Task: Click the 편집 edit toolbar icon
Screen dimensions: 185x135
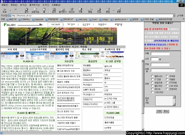Action: (x=108, y=10)
